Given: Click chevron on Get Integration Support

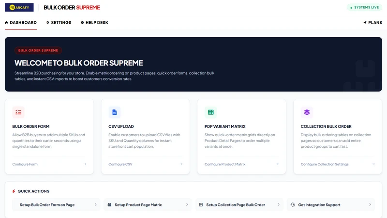Looking at the screenshot, I should [370, 204].
